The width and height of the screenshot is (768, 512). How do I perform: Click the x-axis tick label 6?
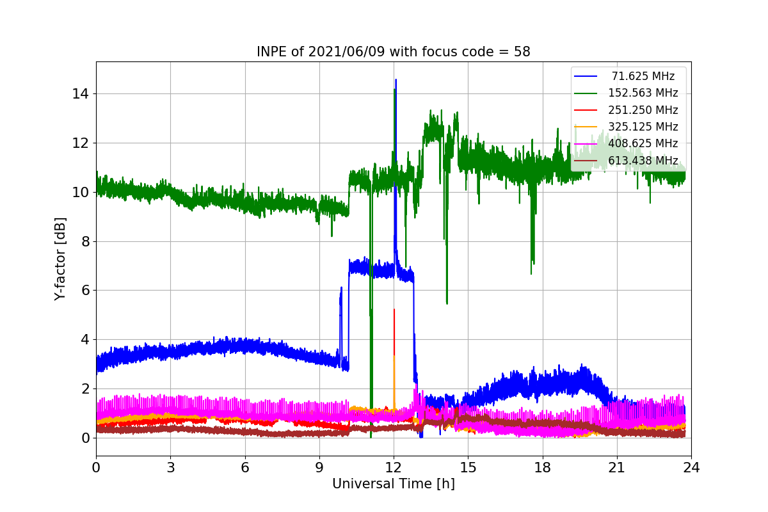pos(244,468)
